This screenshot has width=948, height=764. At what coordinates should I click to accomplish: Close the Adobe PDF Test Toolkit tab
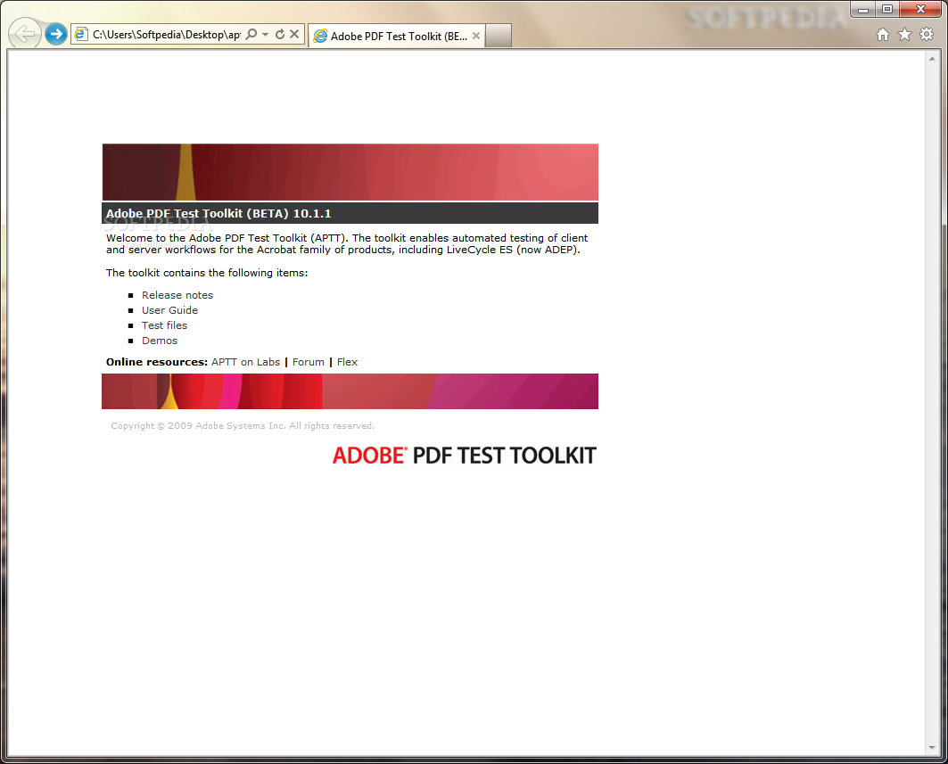[x=476, y=37]
